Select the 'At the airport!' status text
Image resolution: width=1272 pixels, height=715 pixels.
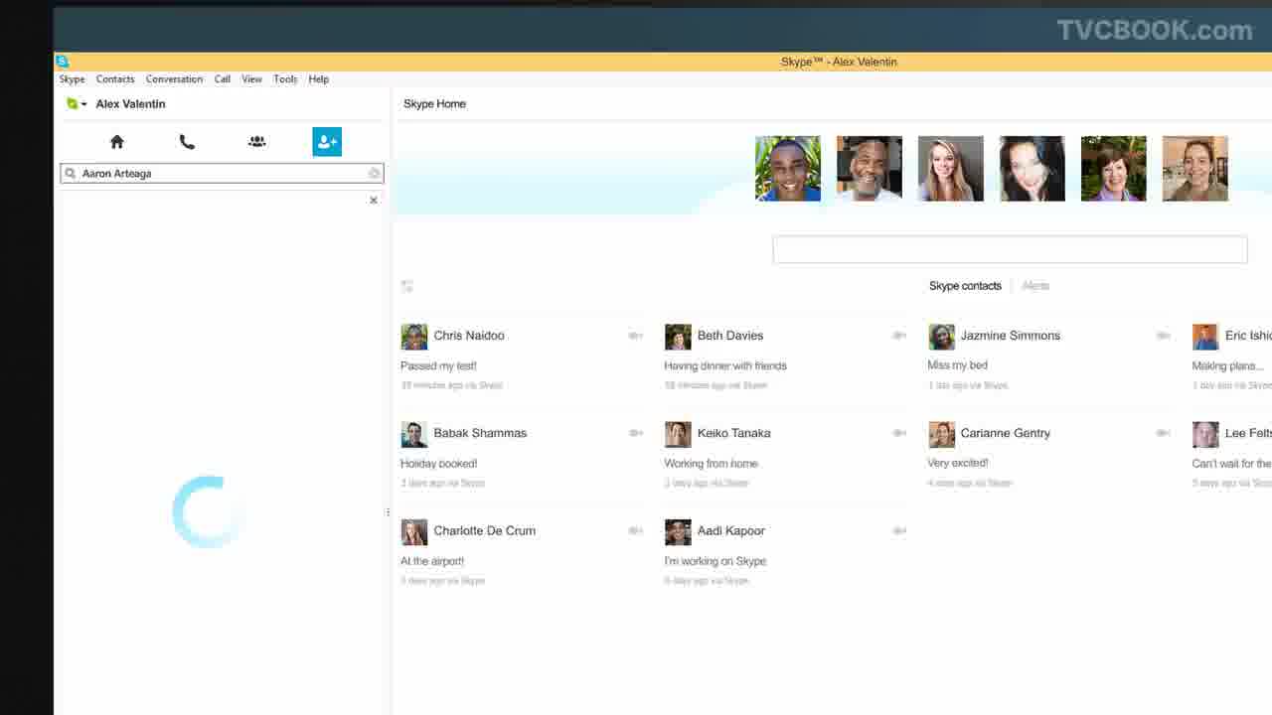point(432,560)
